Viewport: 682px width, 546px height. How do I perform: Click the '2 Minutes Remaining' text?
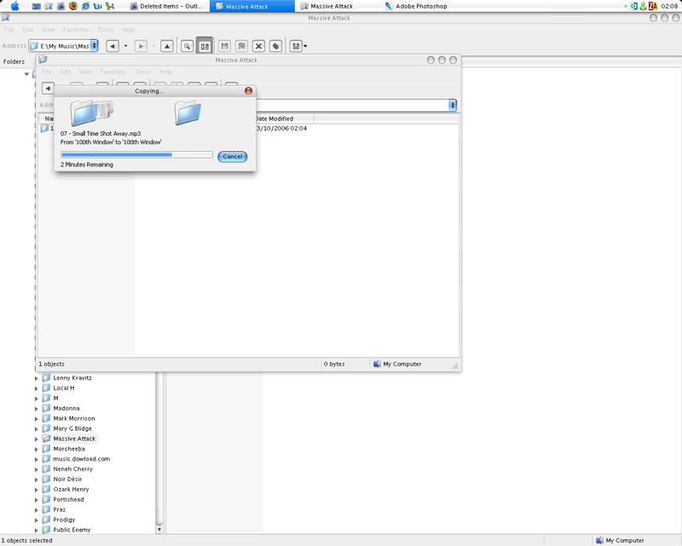point(87,165)
